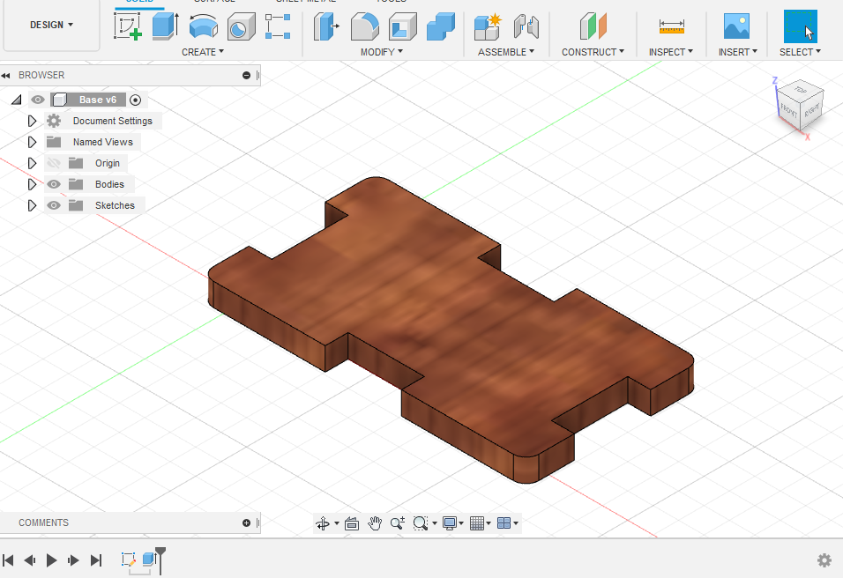Open Orbit options dropdown arrow
Image resolution: width=843 pixels, height=578 pixels.
[x=337, y=523]
